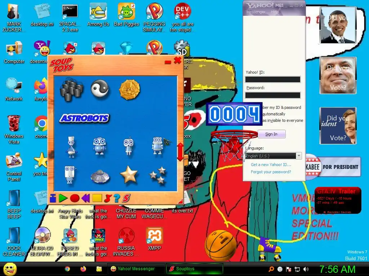Image resolution: width=369 pixels, height=276 pixels.
Task: Open the Control Panel desktop icon
Action: click(14, 167)
